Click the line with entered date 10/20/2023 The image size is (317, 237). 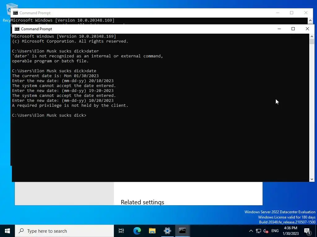63,100
